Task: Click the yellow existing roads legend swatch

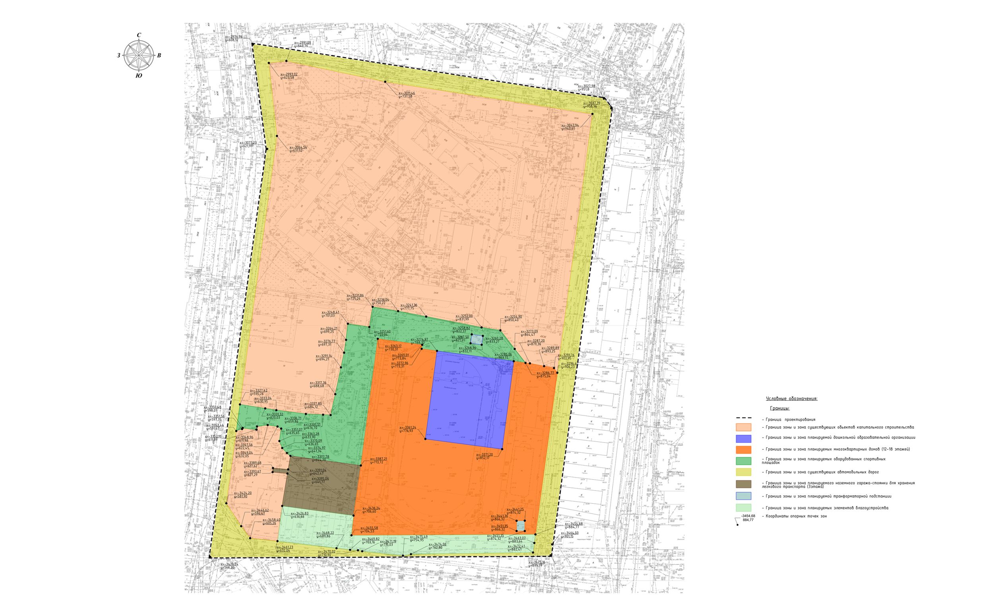Action: tap(744, 472)
